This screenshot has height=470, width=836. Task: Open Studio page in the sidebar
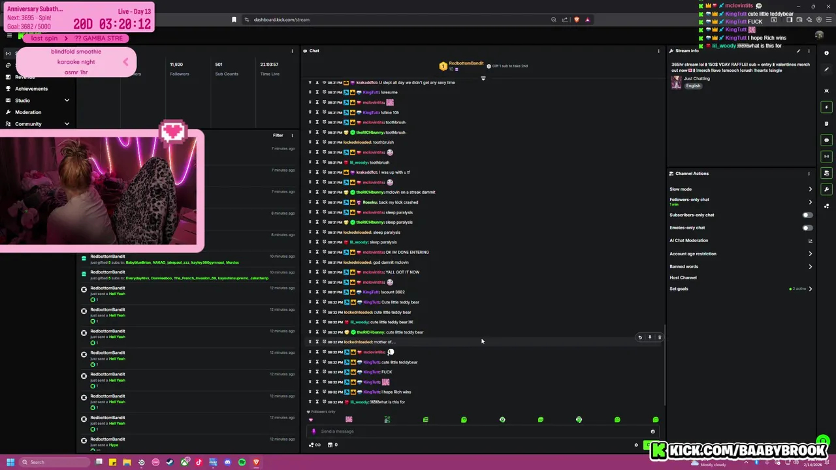pos(22,101)
